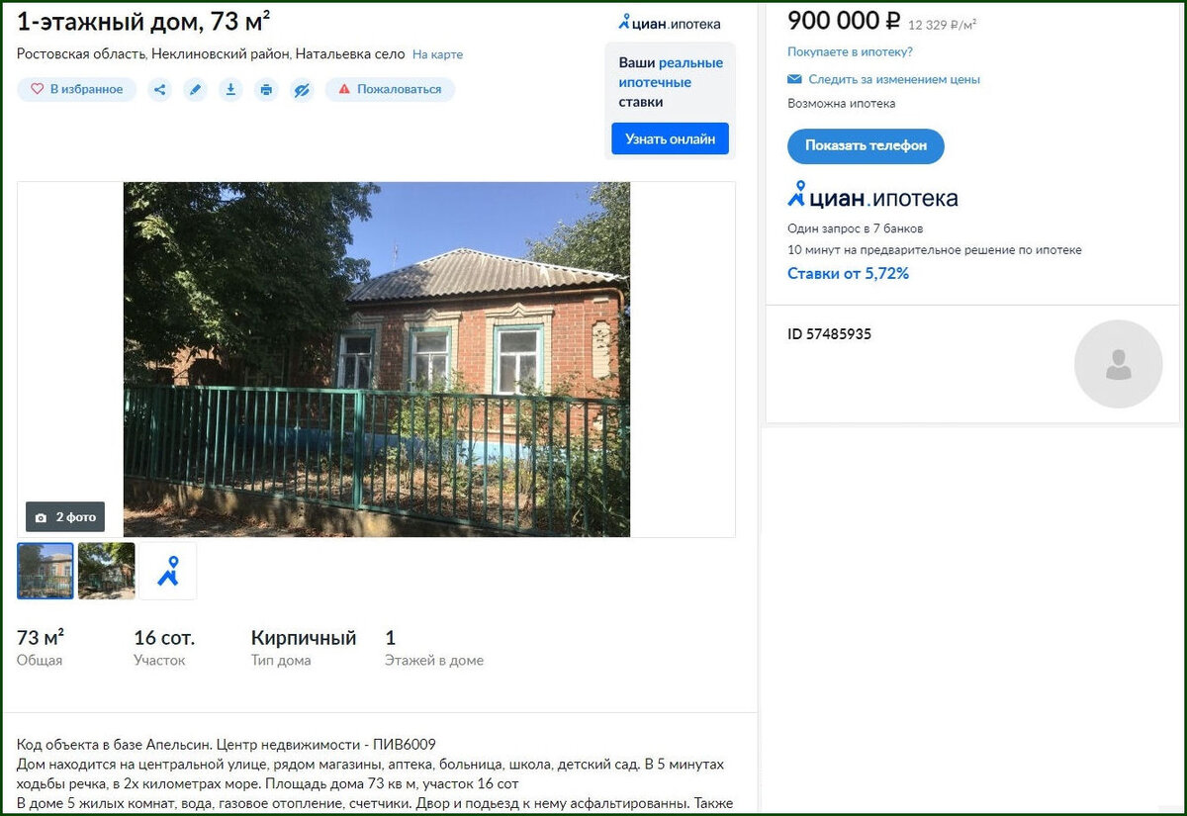Open the Покупаете в ипотеку? link

(850, 51)
